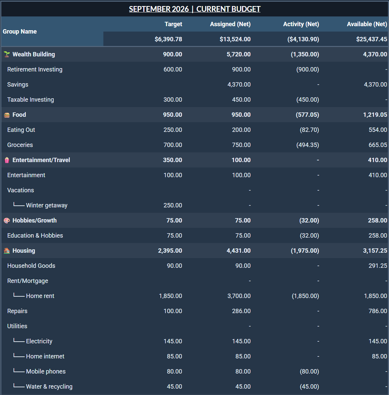
Task: Click Mobile phones activity (80.00)
Action: tap(309, 372)
